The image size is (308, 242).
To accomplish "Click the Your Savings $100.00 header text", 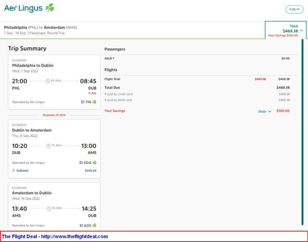I will pyautogui.click(x=283, y=35).
